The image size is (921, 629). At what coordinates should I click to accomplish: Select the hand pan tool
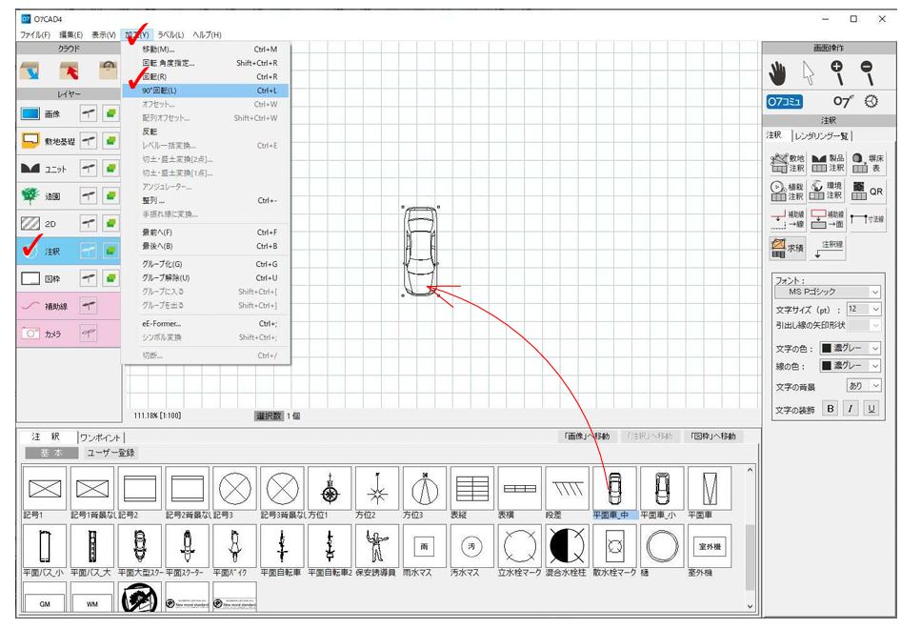(777, 73)
